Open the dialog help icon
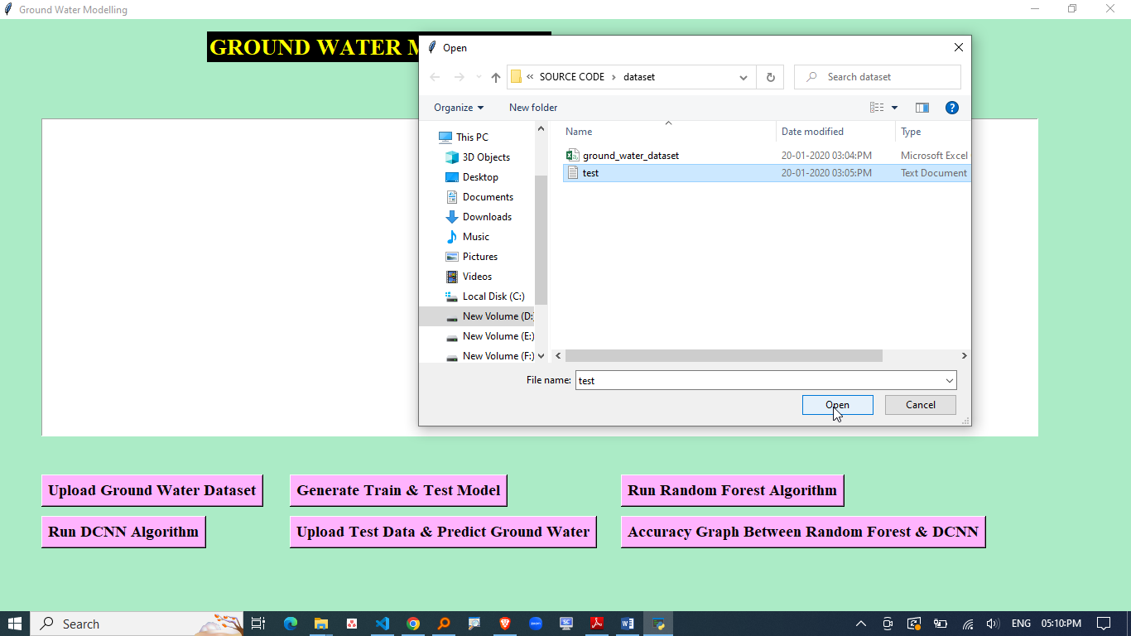Screen dimensions: 1131x636 (x=952, y=108)
